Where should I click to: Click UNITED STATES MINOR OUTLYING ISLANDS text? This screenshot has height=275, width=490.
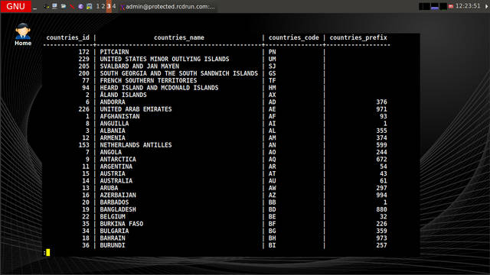coord(165,60)
